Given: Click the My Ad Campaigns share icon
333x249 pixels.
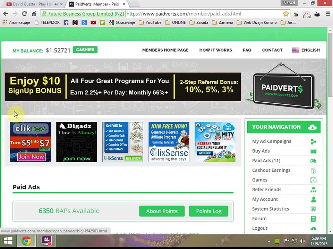Looking at the screenshot, I should click(313, 141).
